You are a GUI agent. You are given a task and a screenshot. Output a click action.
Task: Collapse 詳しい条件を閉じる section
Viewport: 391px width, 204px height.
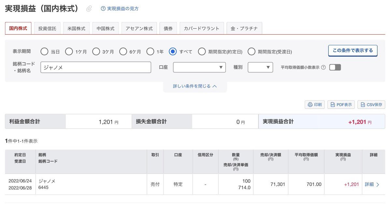pyautogui.click(x=195, y=86)
